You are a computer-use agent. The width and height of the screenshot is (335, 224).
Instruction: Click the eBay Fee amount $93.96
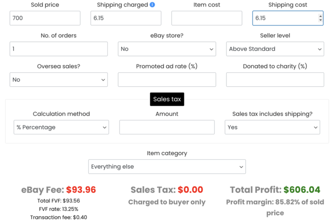(81, 190)
